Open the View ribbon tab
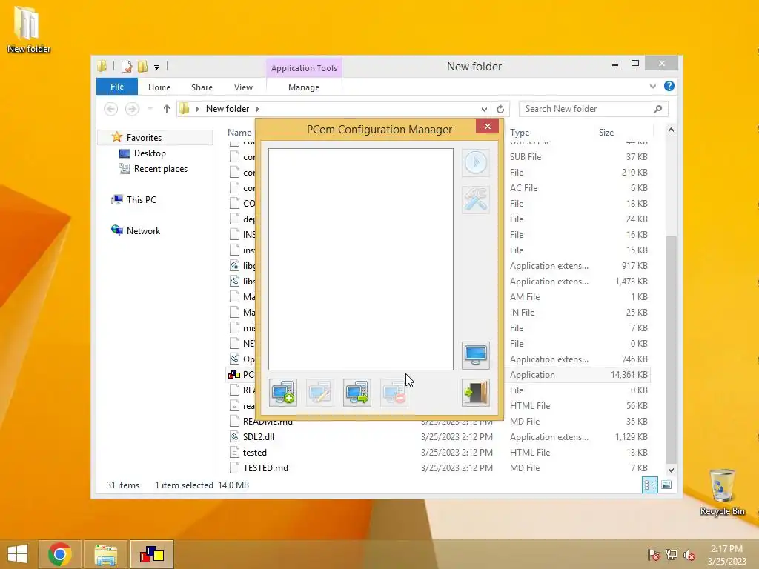759x569 pixels. tap(243, 87)
